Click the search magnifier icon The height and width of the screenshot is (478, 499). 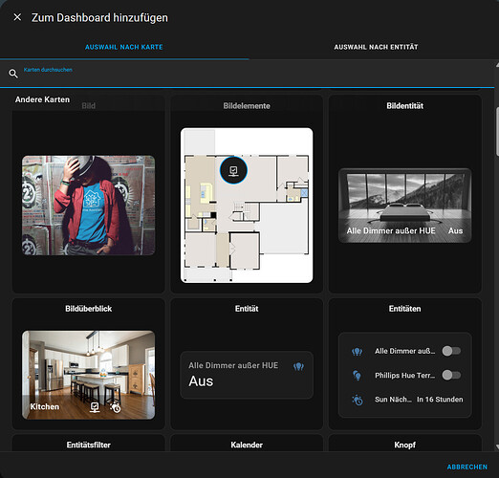13,74
